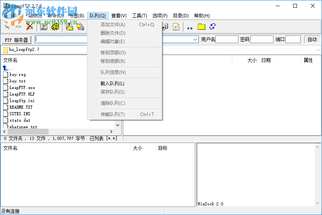The width and height of the screenshot is (322, 215).
Task: Click the yellow gear-like toolbar icon
Action: click(x=55, y=27)
